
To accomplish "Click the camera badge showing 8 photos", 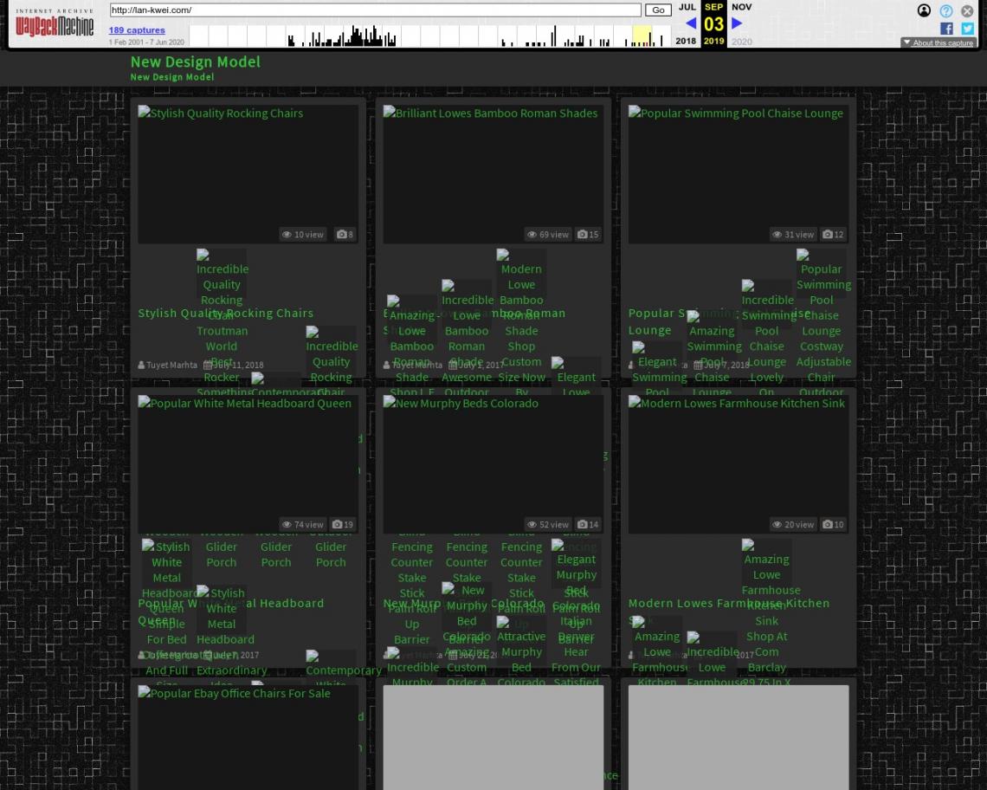I will pos(345,235).
